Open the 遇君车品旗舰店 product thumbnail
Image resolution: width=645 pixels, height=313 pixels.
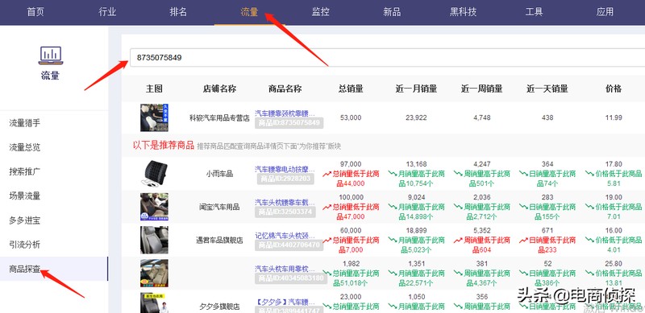coord(154,240)
